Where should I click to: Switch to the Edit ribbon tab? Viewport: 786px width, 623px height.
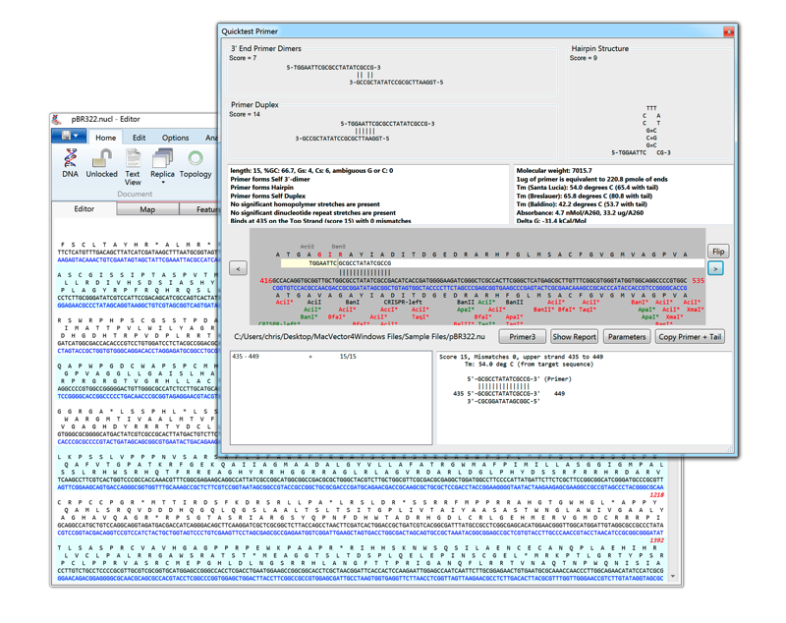[x=139, y=138]
